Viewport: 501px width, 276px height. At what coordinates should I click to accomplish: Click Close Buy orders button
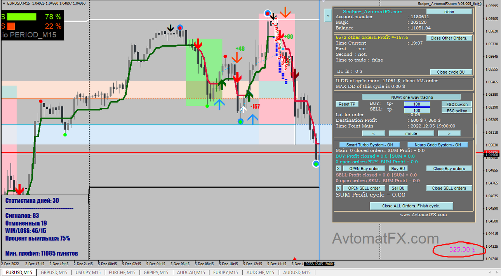[x=449, y=169]
